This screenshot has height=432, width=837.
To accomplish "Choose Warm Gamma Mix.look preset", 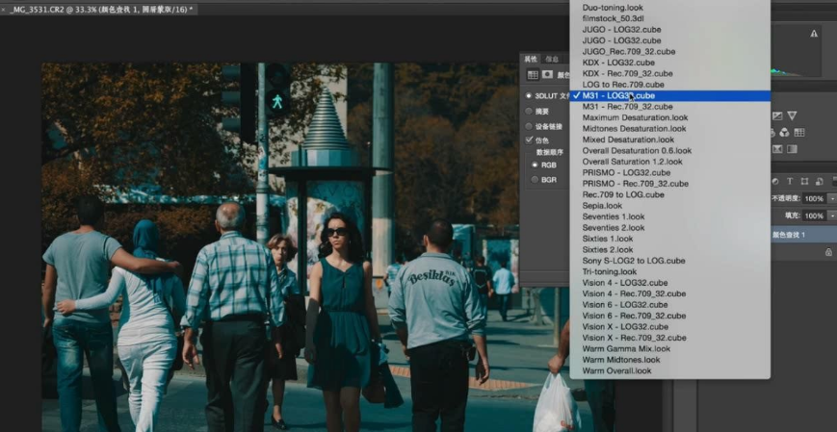I will click(670, 349).
